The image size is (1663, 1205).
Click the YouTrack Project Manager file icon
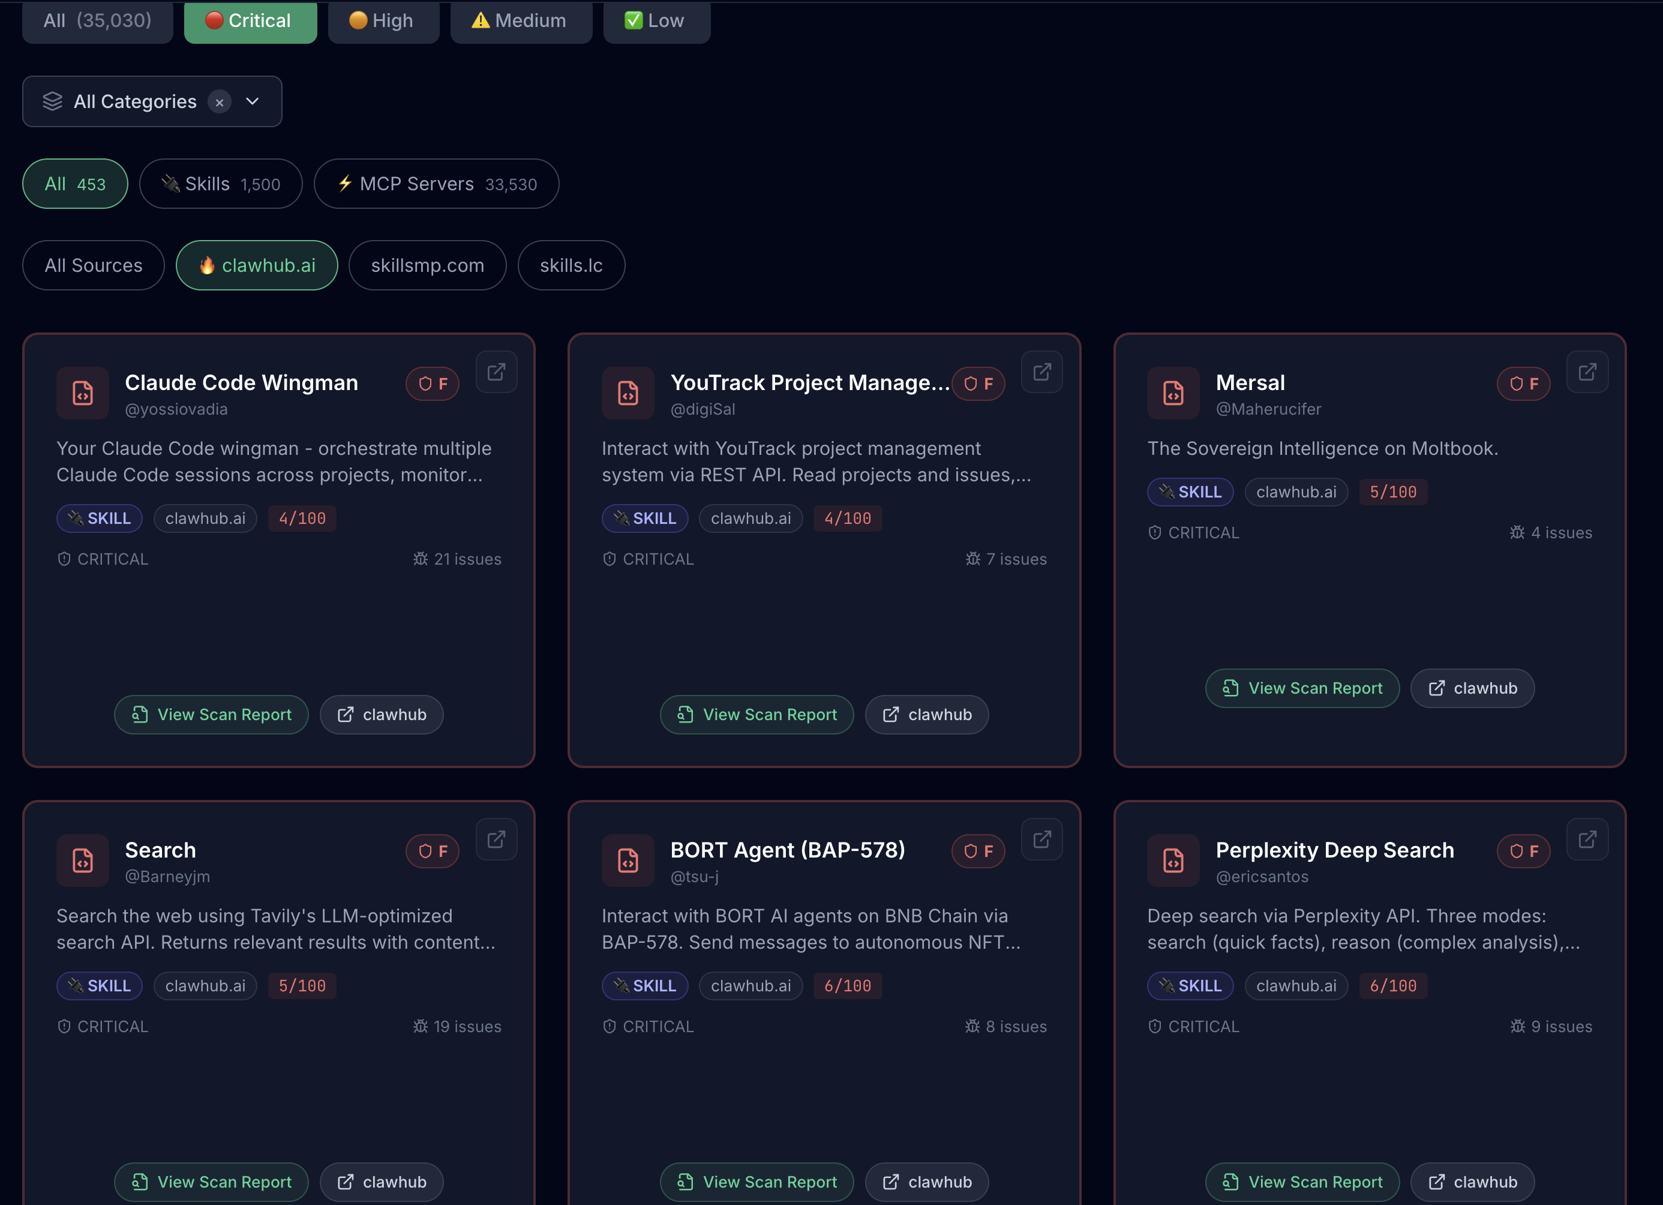click(628, 393)
